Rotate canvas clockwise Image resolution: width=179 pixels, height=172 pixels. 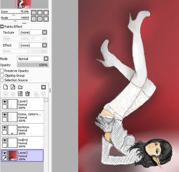(40, 19)
